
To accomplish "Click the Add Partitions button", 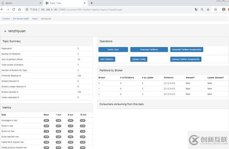I will 107,59.
